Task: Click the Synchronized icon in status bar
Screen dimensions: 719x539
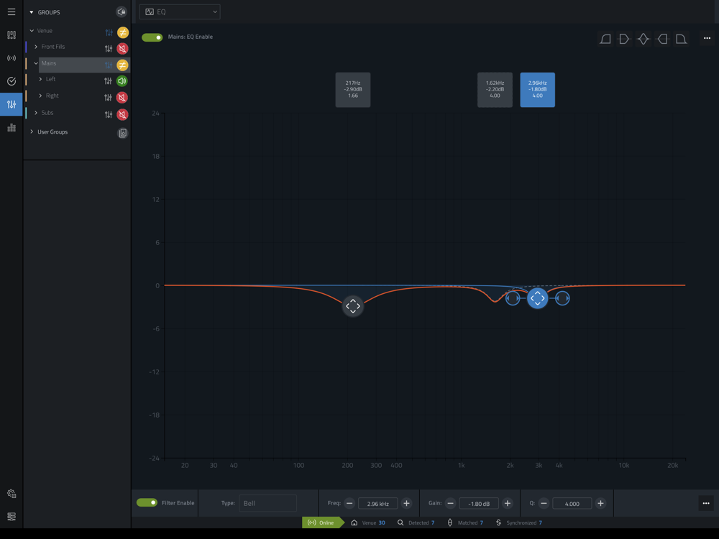Action: click(498, 522)
